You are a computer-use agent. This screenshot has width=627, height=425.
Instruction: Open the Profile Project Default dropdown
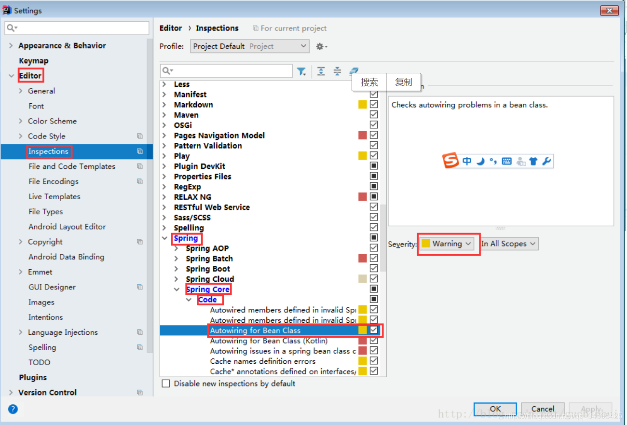coord(250,46)
